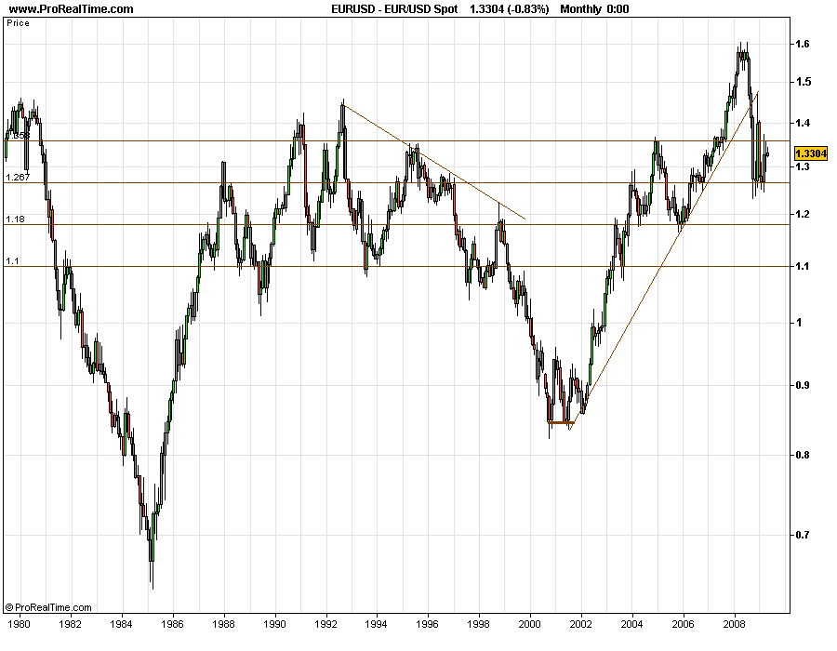Click the 1.4 price axis label
The image size is (837, 651).
[804, 124]
